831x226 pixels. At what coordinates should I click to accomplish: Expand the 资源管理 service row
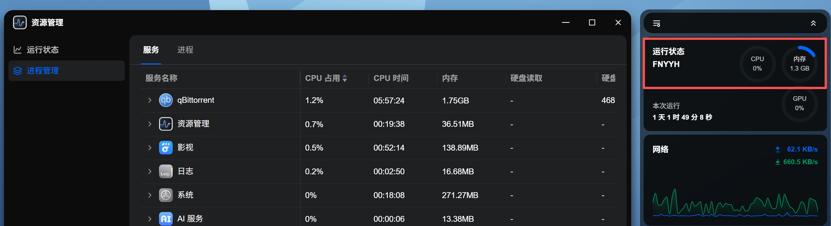[x=150, y=124]
